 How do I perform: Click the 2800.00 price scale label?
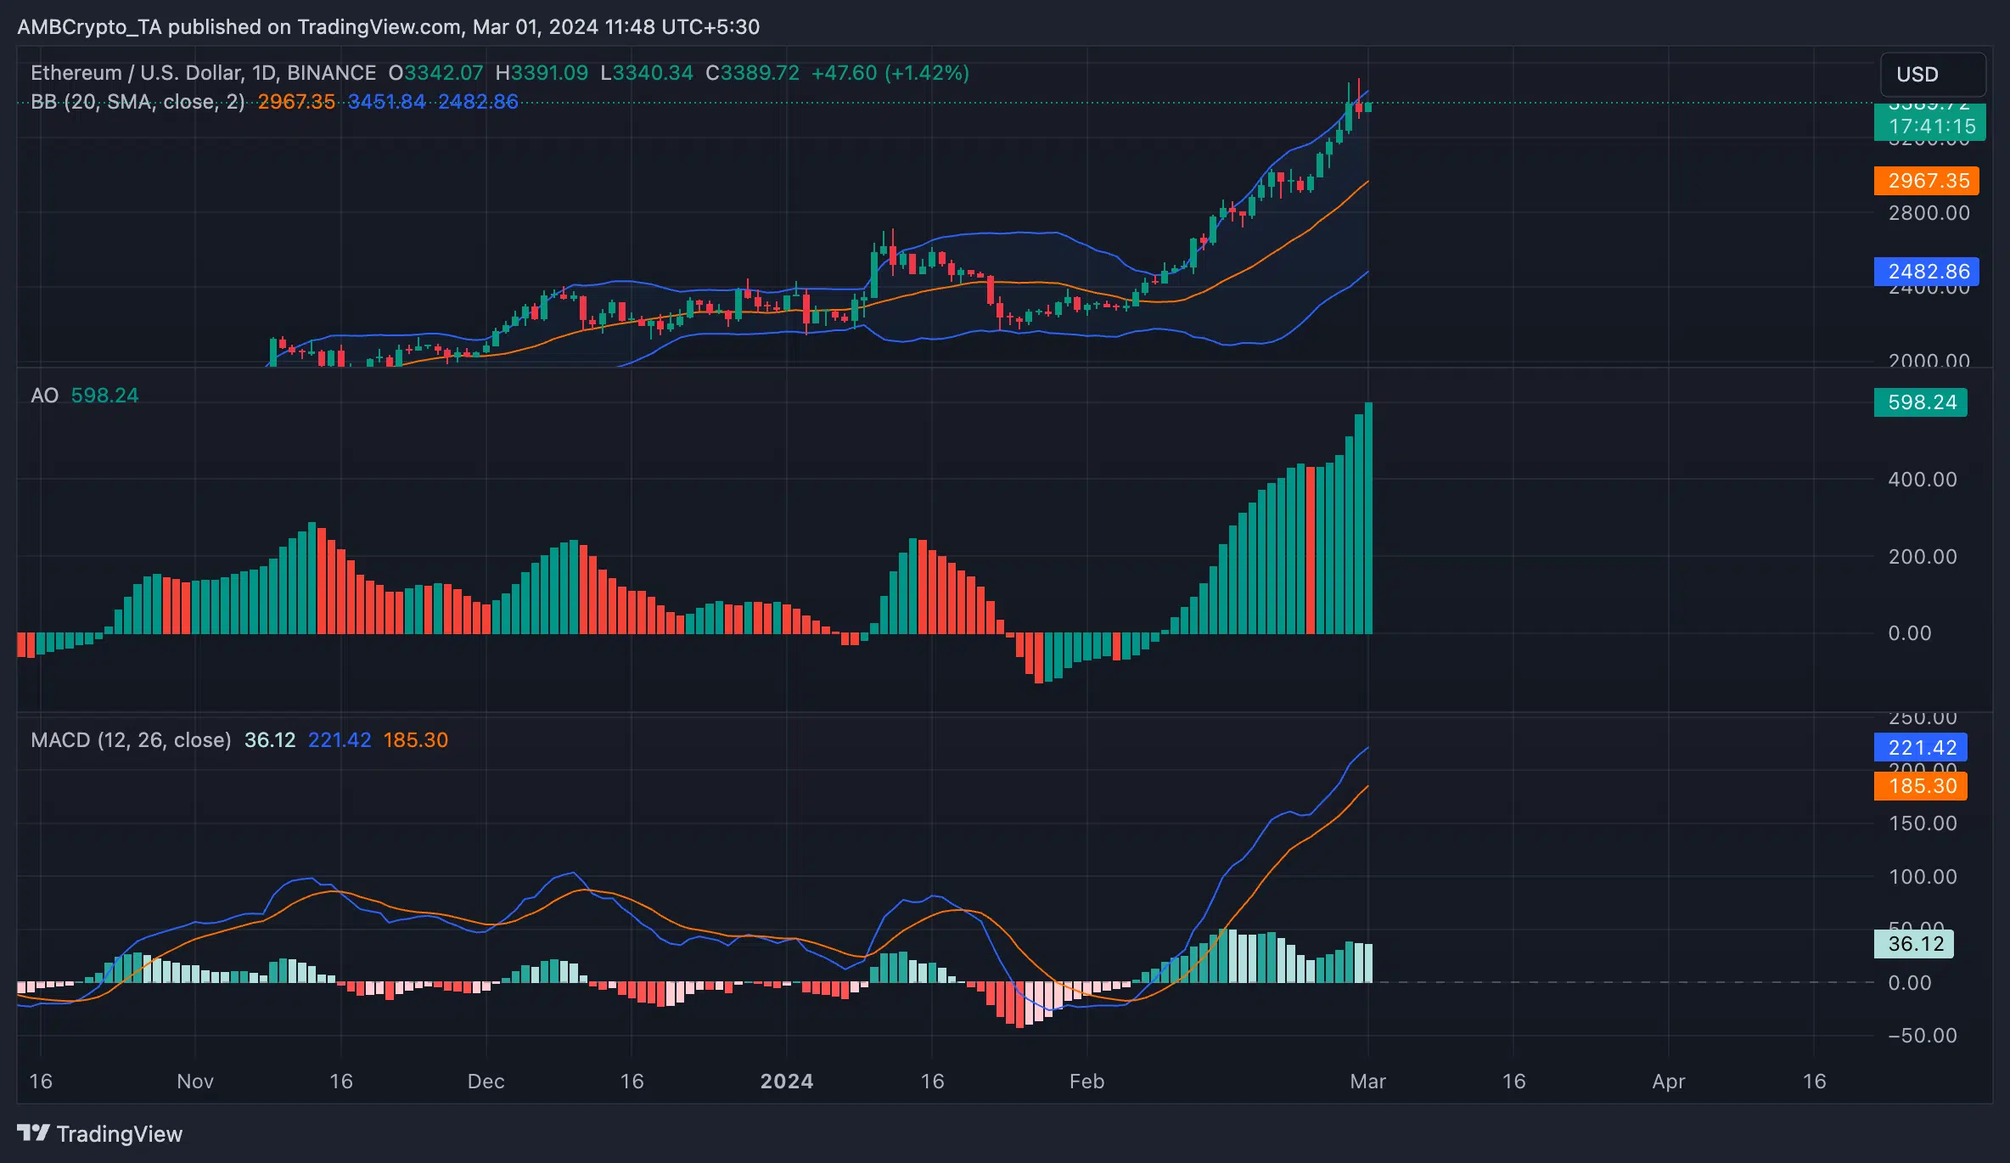(x=1929, y=213)
